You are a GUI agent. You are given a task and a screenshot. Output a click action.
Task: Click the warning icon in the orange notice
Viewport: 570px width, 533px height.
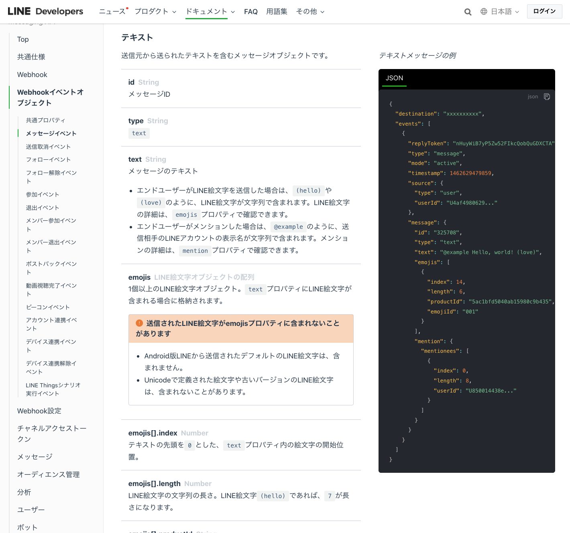click(x=139, y=322)
